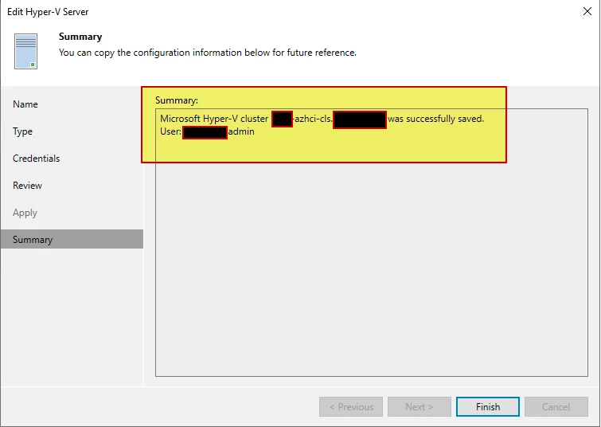
Task: Select the highlighted Summary wizard step
Action: pyautogui.click(x=72, y=240)
